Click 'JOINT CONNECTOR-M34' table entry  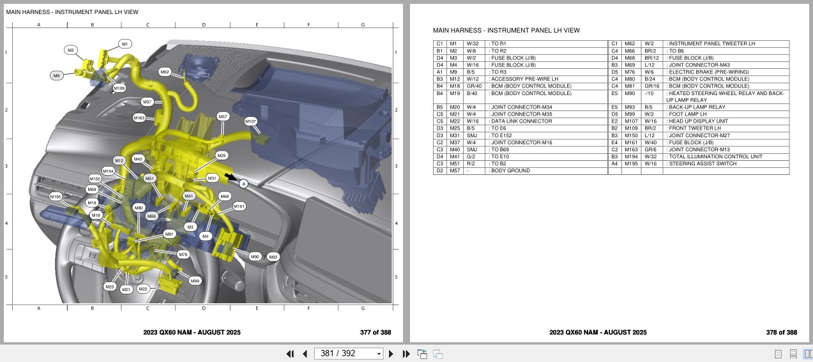(522, 107)
